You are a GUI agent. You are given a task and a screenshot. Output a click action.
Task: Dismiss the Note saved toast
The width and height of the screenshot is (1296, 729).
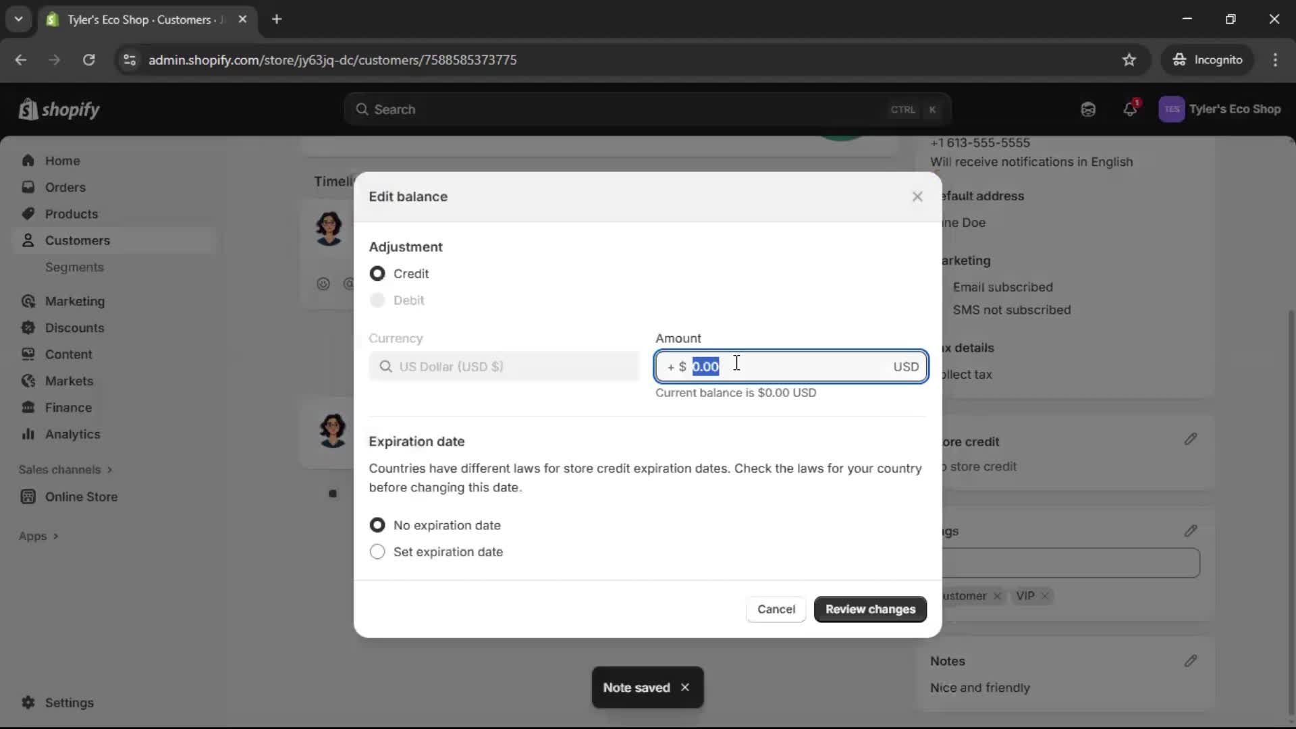click(685, 687)
